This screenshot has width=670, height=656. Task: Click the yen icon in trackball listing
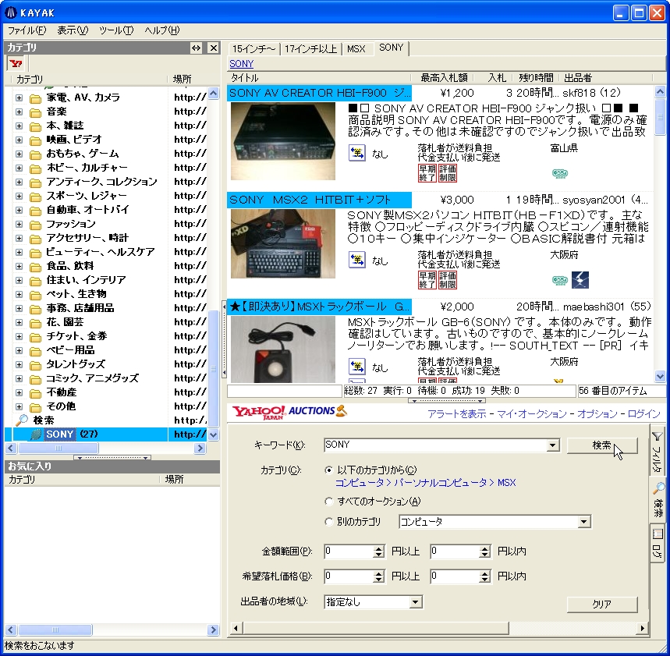356,367
